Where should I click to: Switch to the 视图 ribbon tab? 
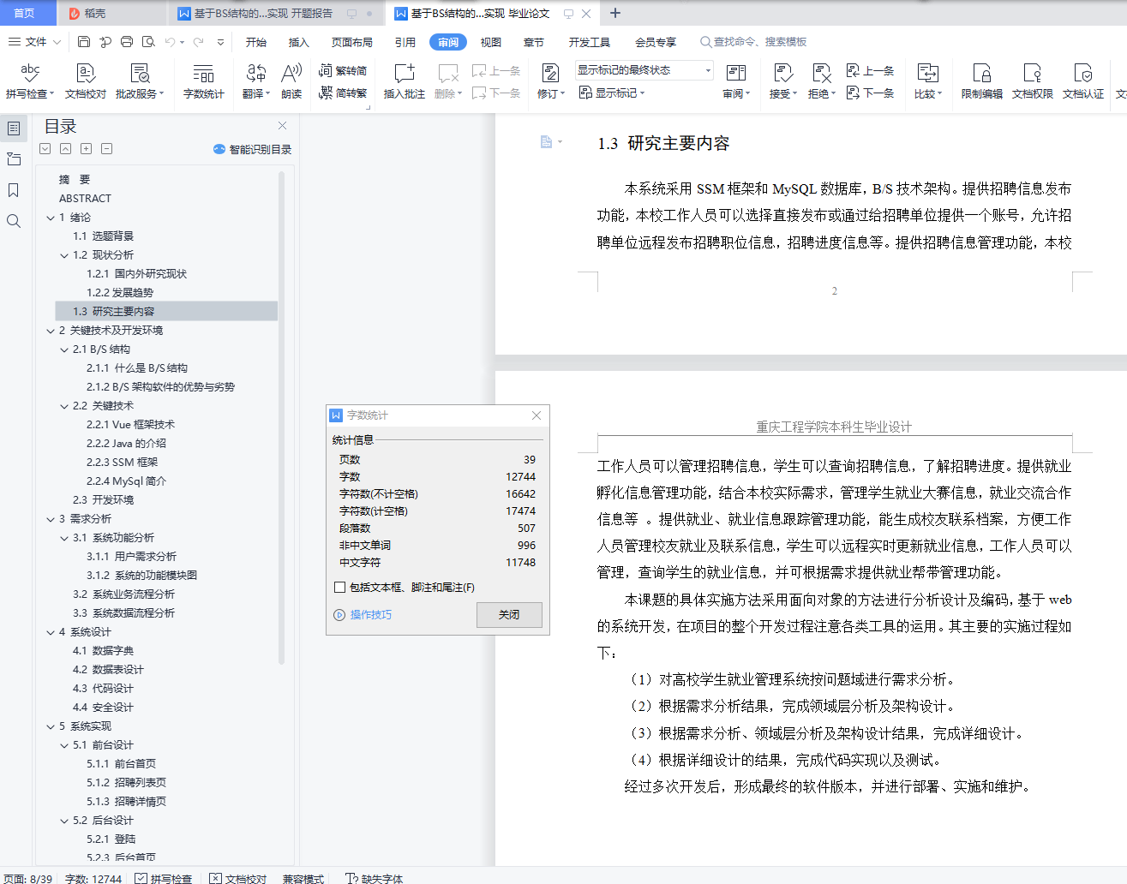pyautogui.click(x=491, y=42)
